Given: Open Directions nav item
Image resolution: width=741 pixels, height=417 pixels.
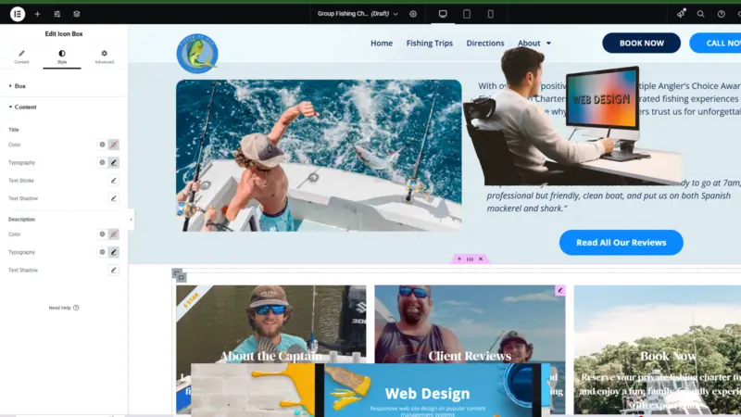Looking at the screenshot, I should coord(484,43).
